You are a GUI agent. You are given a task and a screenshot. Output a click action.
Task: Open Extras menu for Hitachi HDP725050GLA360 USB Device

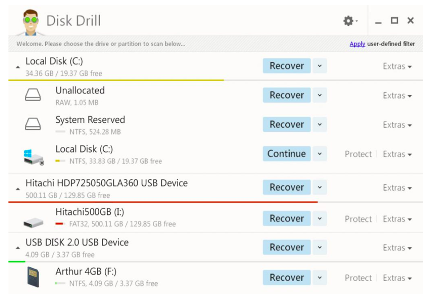point(397,188)
